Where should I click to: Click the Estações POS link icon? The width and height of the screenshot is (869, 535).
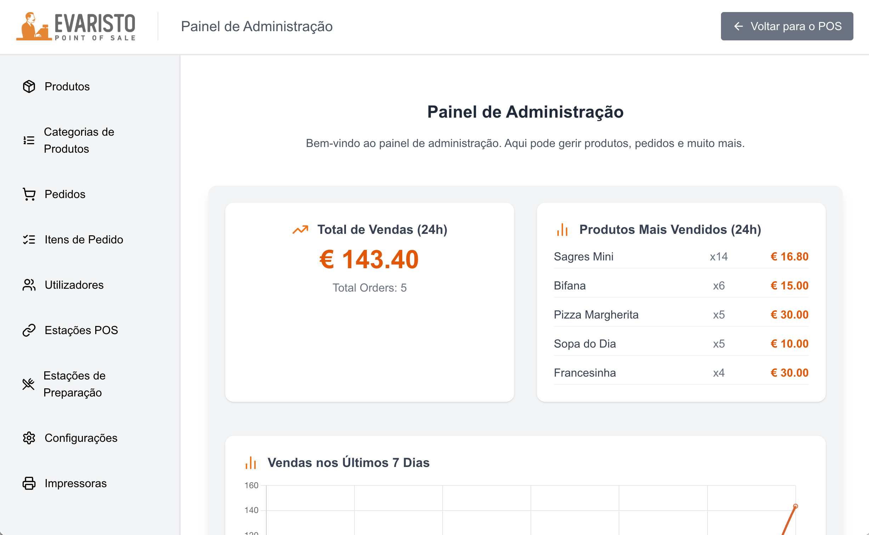click(29, 330)
